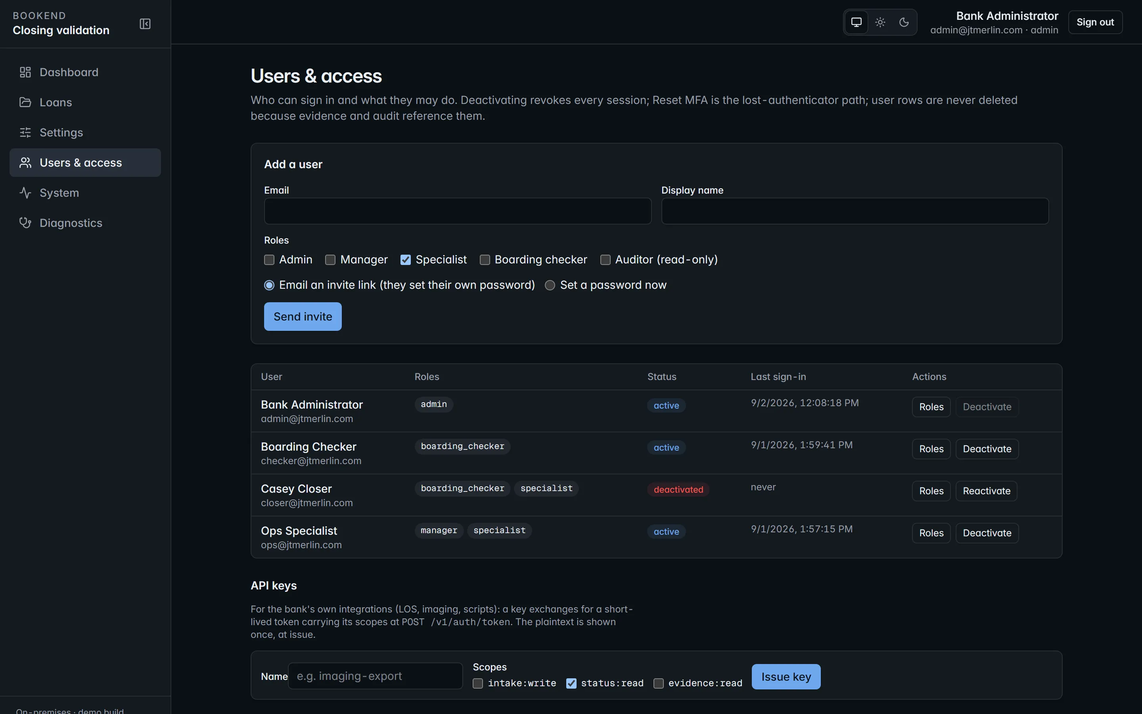The width and height of the screenshot is (1142, 714).
Task: Focus the API key Name field
Action: click(x=375, y=676)
